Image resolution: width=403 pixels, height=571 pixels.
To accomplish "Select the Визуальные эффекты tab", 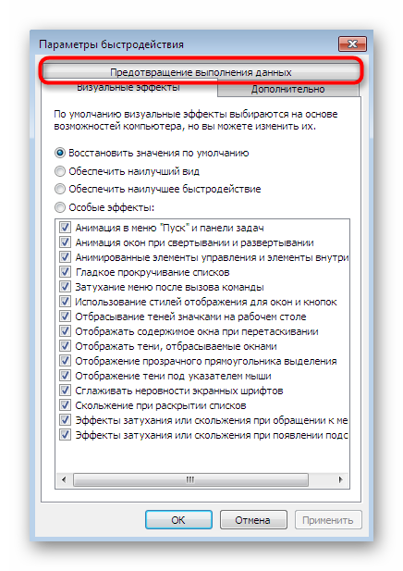I will click(x=128, y=88).
